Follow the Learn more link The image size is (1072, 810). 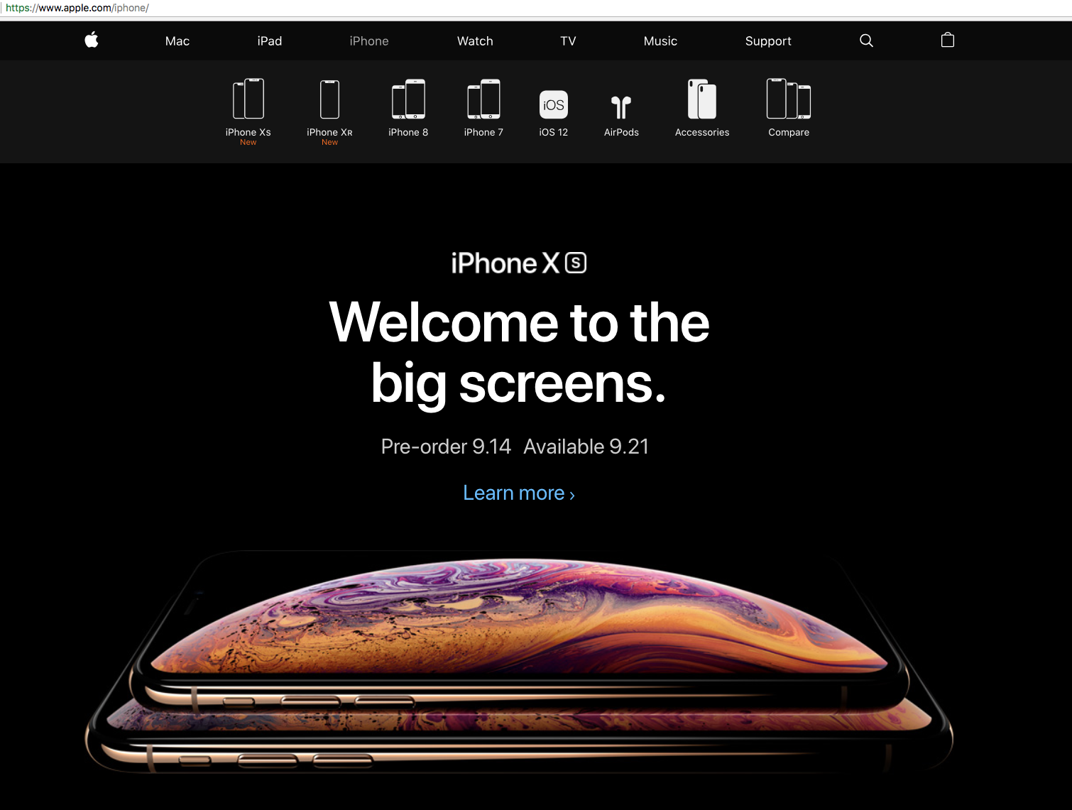coord(519,493)
